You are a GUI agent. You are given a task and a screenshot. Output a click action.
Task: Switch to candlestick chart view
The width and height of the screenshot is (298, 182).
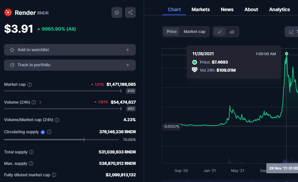click(232, 32)
